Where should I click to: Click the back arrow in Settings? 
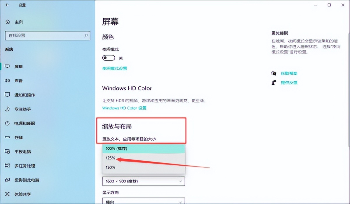tap(7, 5)
